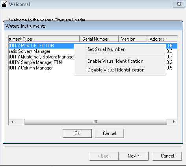
Task: Click the horizontal scrollbar right arrow
Action: [x=174, y=122]
